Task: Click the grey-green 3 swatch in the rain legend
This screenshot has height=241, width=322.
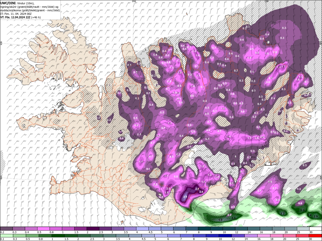Action: pyautogui.click(x=109, y=236)
